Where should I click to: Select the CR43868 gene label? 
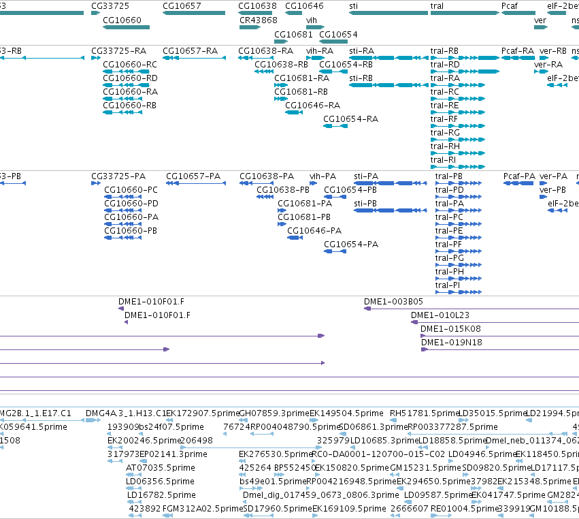pyautogui.click(x=258, y=20)
